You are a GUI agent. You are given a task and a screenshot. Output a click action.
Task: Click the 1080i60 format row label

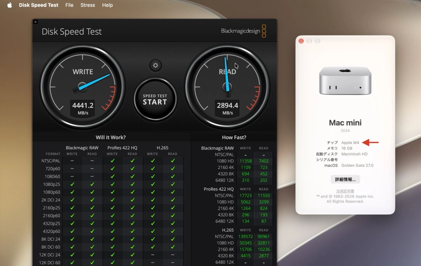point(53,177)
